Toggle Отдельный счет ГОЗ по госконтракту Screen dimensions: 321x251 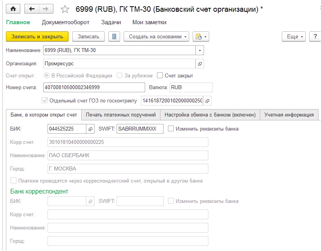[44, 100]
